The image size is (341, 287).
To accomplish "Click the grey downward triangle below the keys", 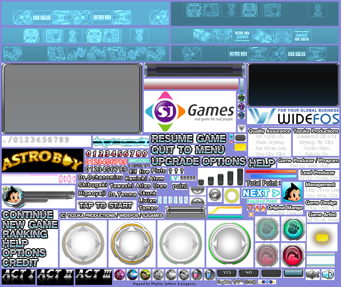I will click(242, 128).
